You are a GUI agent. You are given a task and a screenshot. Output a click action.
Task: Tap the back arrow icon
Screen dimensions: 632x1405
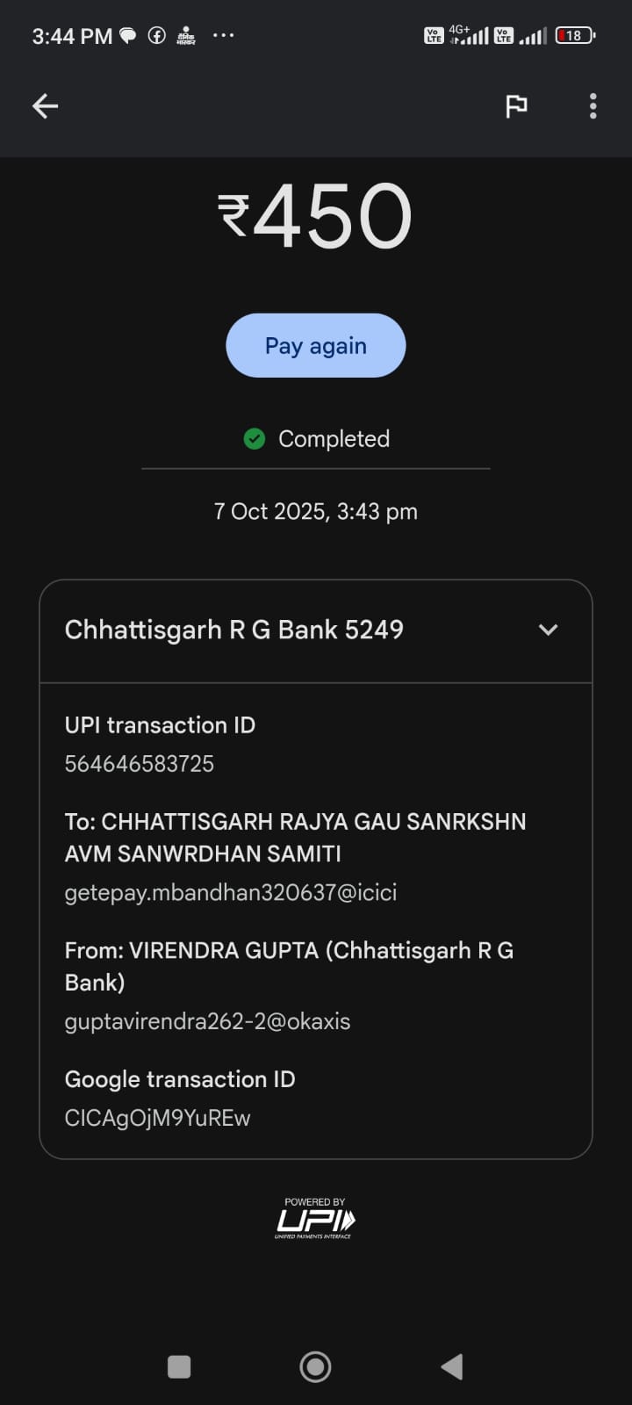tap(46, 106)
